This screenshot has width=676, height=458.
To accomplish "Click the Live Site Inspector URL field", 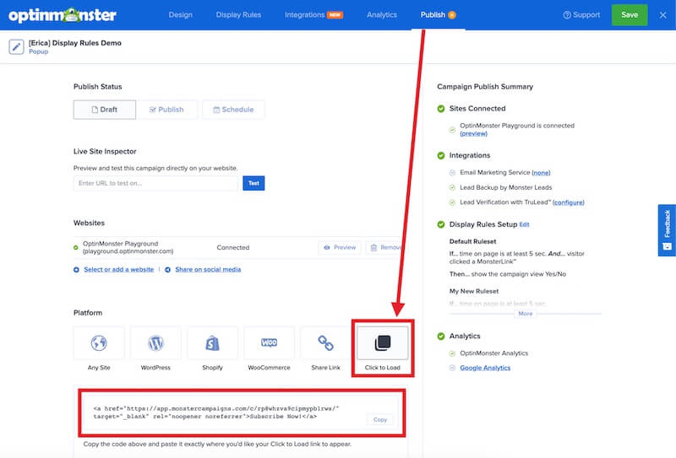I will [x=155, y=183].
